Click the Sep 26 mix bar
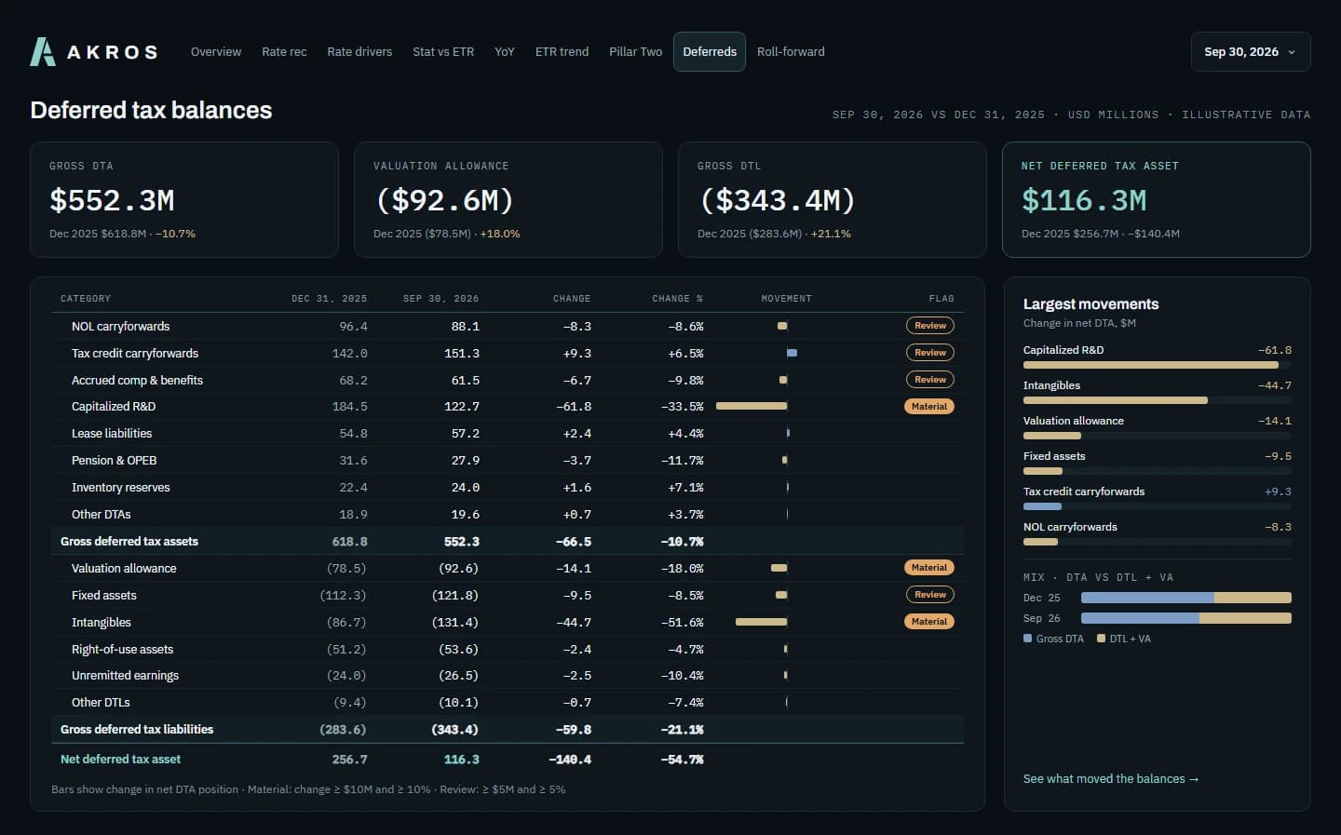This screenshot has width=1341, height=835. point(1186,618)
